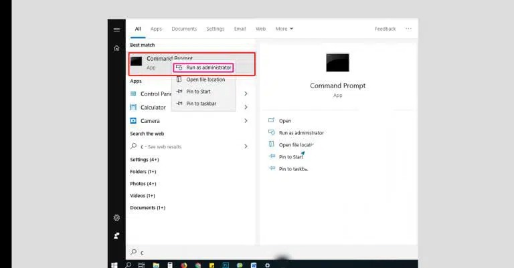Viewport: 514px width, 268px height.
Task: Open Sticky Notes from the taskbar
Action: coord(211,265)
